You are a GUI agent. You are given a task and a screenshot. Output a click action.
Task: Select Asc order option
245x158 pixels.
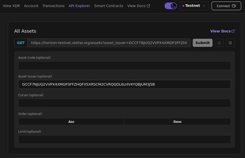coord(71,122)
